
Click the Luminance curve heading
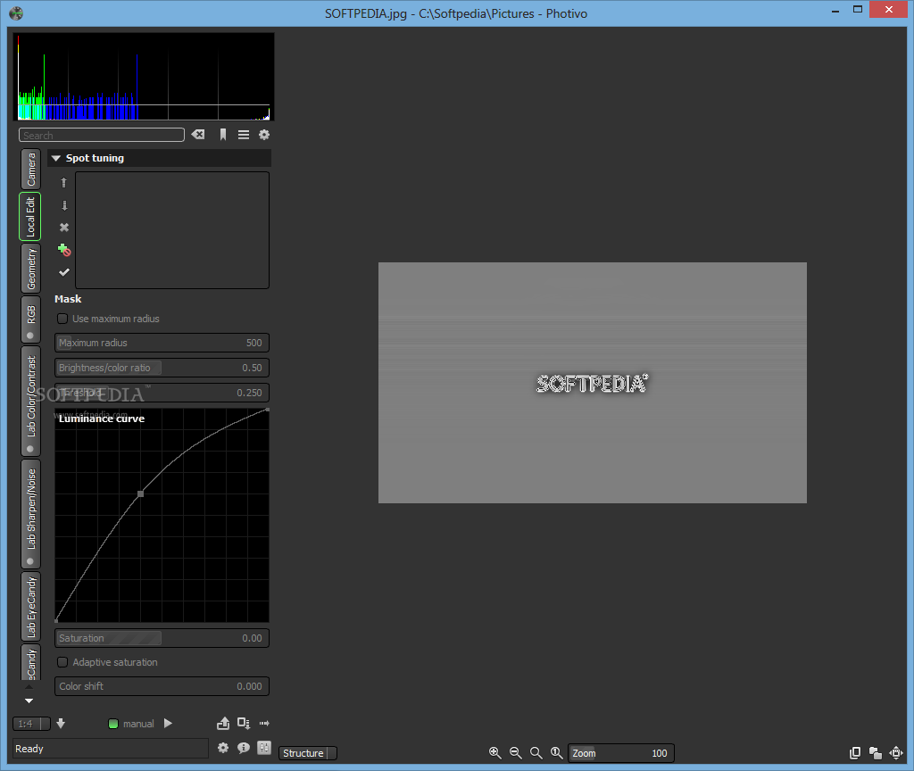pos(102,419)
